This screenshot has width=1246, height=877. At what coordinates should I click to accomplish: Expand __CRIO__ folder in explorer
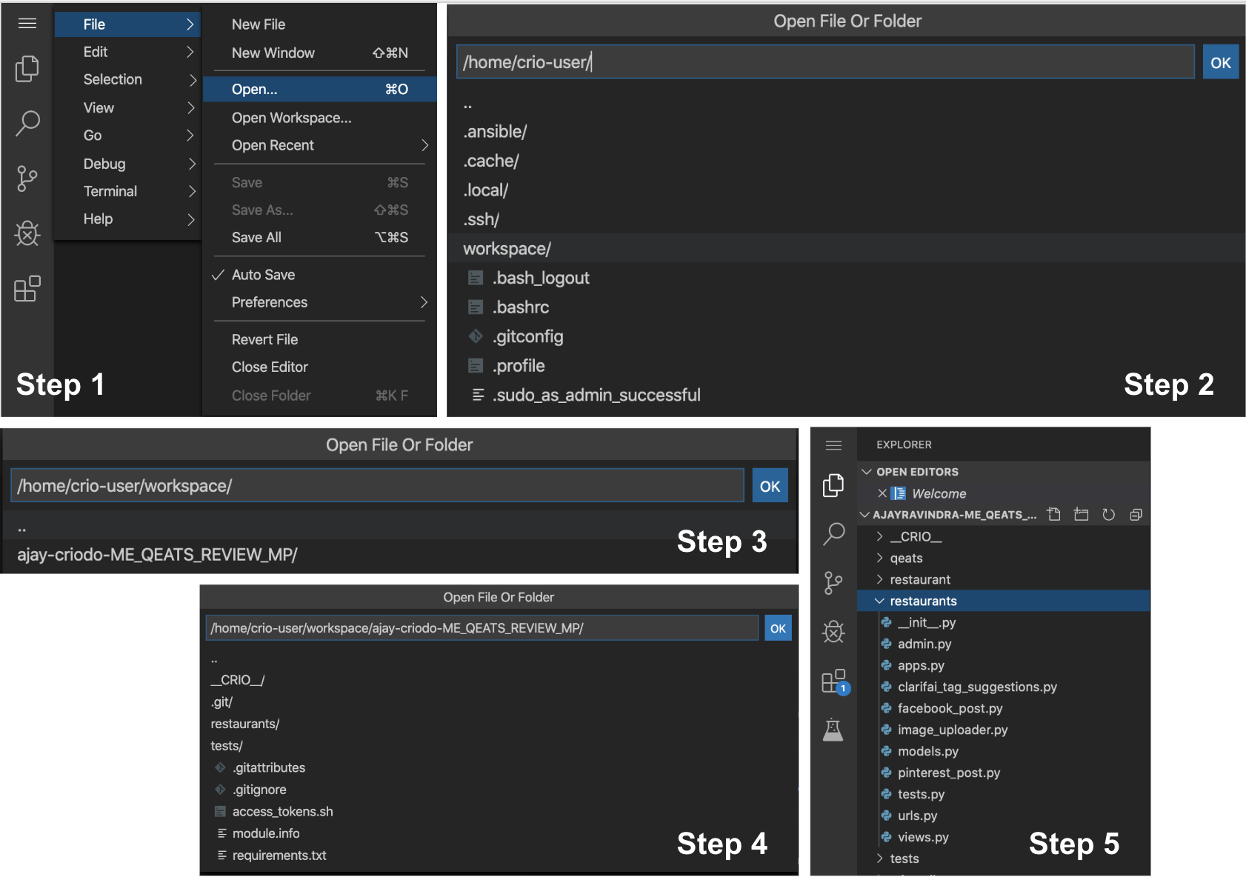point(1003,536)
